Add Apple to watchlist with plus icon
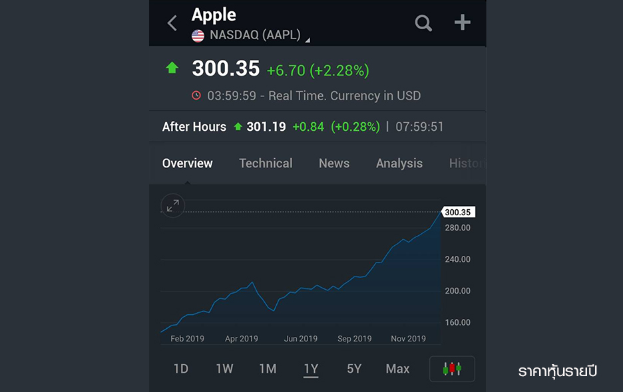 [462, 22]
